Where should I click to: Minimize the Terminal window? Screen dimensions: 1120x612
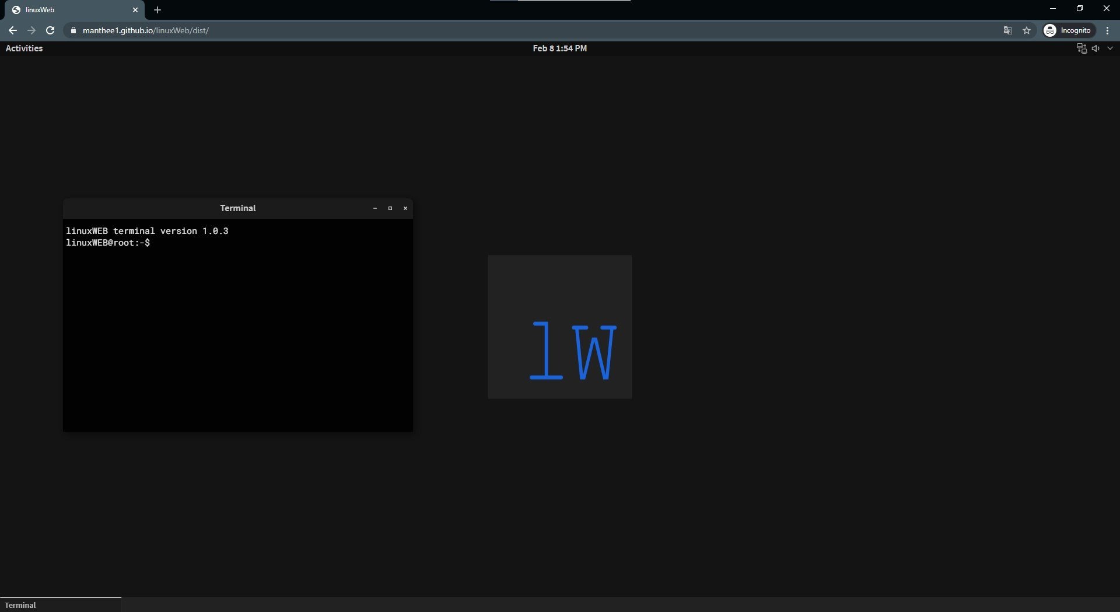374,208
